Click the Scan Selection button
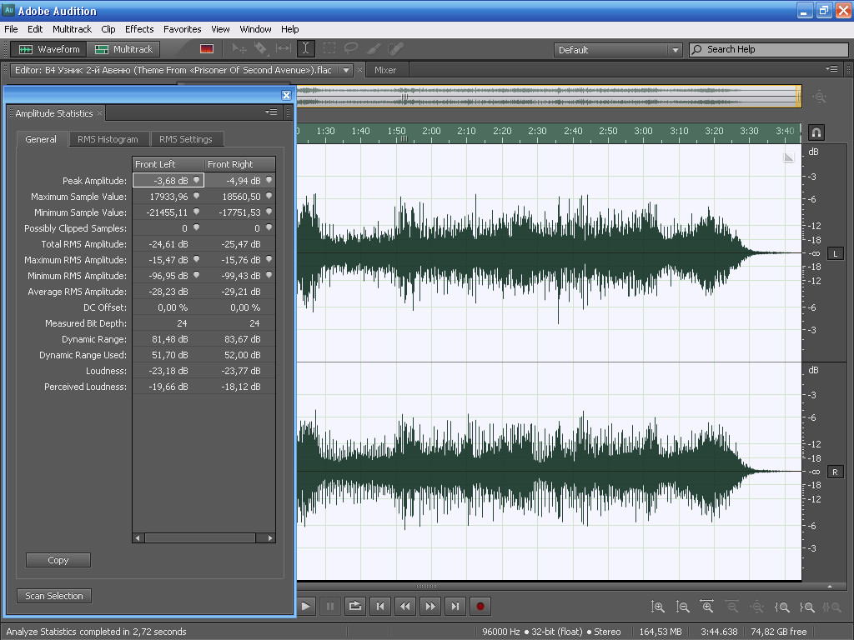 tap(54, 596)
